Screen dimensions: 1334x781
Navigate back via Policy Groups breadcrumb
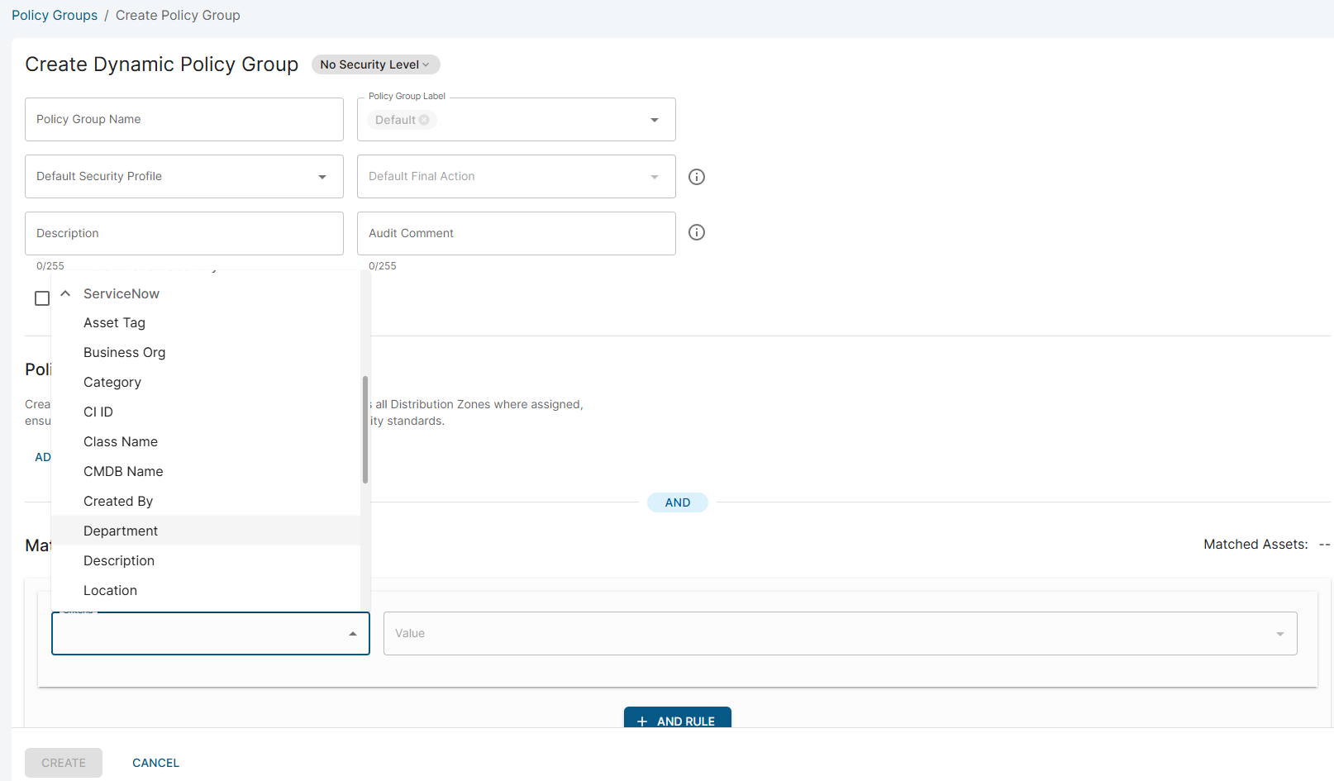coord(54,15)
